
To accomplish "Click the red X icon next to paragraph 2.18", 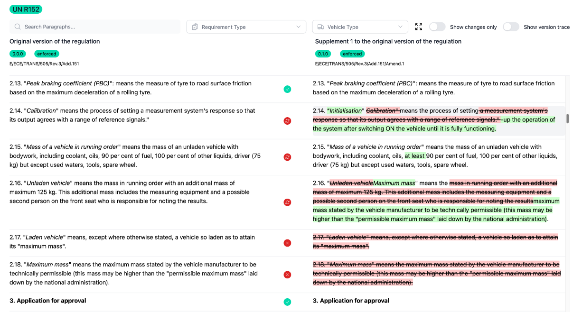I will click(x=287, y=274).
